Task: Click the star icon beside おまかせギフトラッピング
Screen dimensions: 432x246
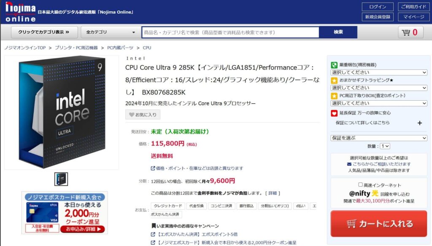Action: tap(334, 80)
